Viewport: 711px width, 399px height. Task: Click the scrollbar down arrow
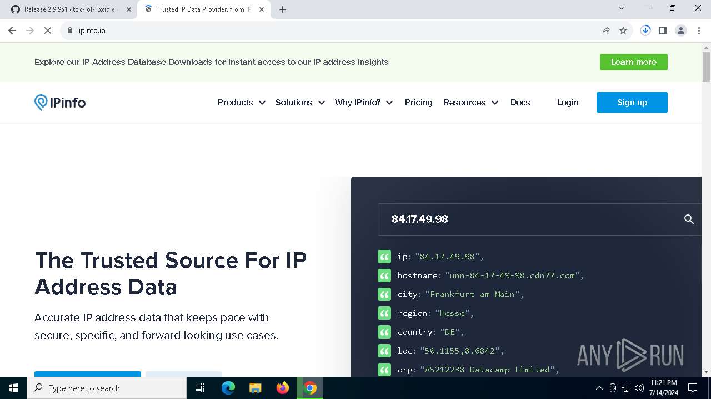click(x=706, y=372)
